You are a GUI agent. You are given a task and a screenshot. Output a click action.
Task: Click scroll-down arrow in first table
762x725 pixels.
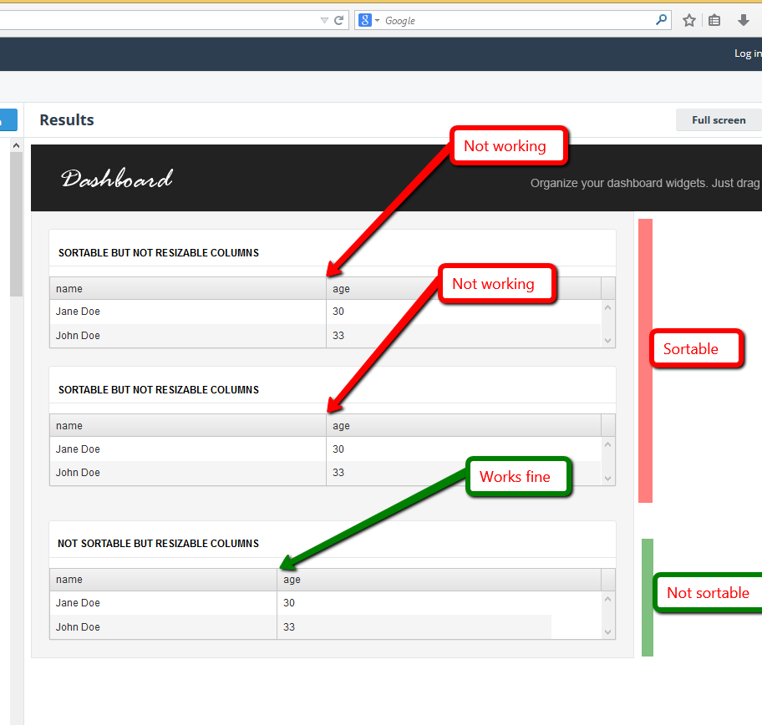pos(608,341)
